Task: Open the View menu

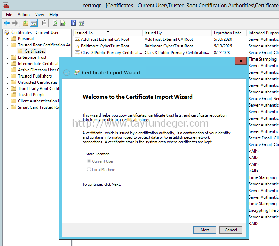Action: (39, 15)
